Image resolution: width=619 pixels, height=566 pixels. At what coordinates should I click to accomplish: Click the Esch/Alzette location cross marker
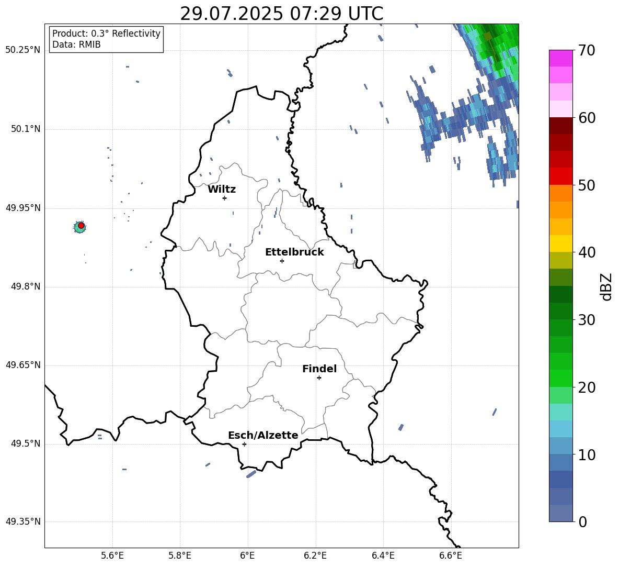coord(244,444)
